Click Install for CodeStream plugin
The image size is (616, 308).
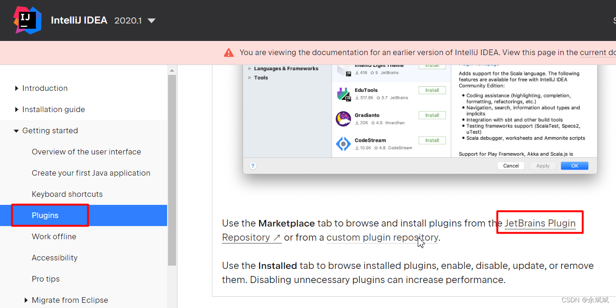pyautogui.click(x=432, y=140)
